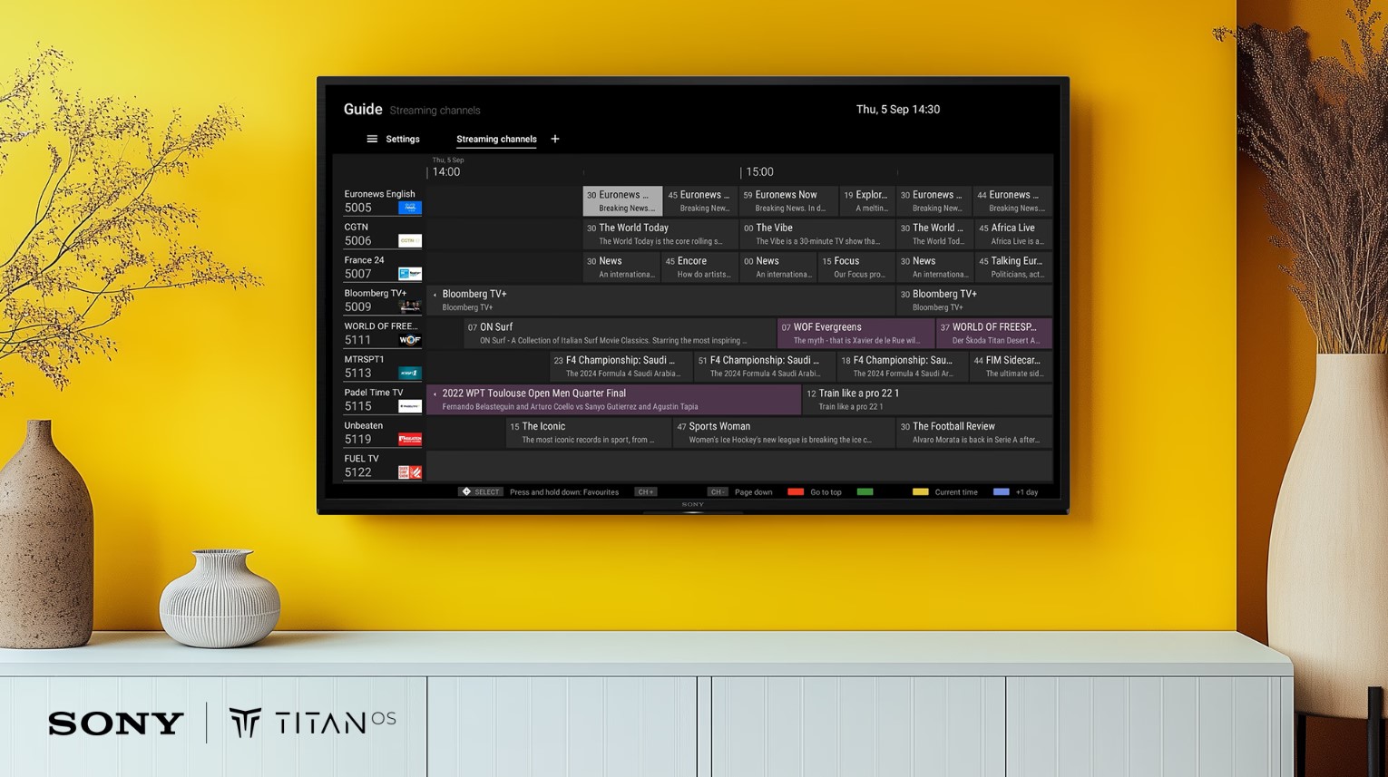Select F4 Championship programme starting at minute 23

point(621,366)
